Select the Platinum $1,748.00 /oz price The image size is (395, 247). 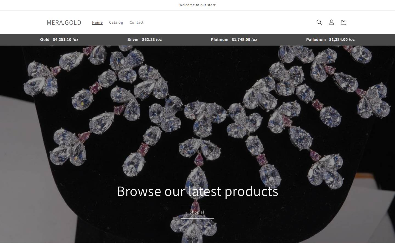point(234,40)
